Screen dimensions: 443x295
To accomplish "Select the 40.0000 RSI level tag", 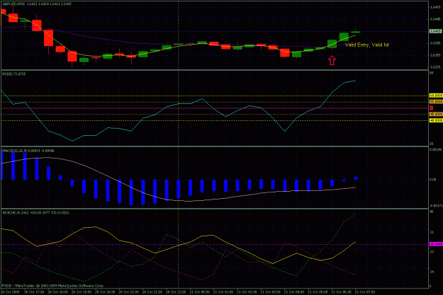I will point(436,120).
